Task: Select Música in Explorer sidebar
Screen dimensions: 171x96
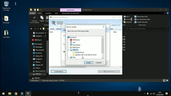Action: click(37, 62)
